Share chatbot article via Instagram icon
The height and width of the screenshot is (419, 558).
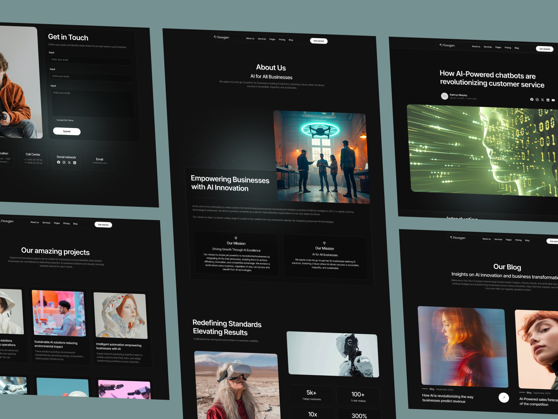coord(537,100)
